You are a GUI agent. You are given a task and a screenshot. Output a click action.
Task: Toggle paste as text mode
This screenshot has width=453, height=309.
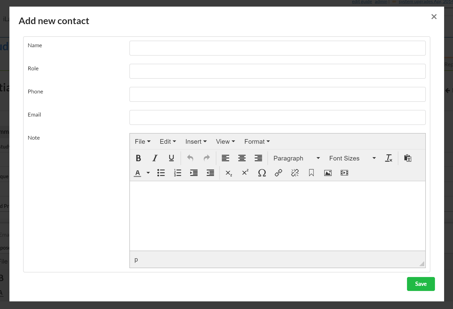pyautogui.click(x=408, y=158)
